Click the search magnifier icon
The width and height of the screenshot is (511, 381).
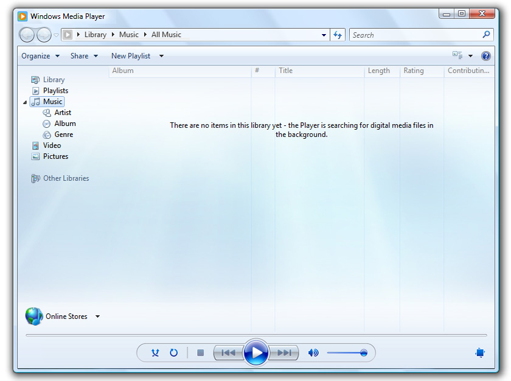[x=486, y=35]
